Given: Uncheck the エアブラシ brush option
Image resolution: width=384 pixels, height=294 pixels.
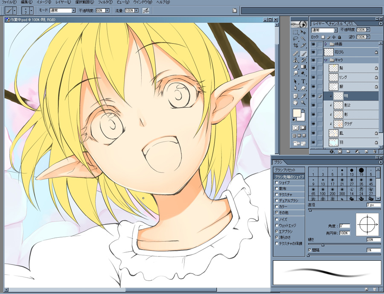Looking at the screenshot, I should tap(276, 231).
